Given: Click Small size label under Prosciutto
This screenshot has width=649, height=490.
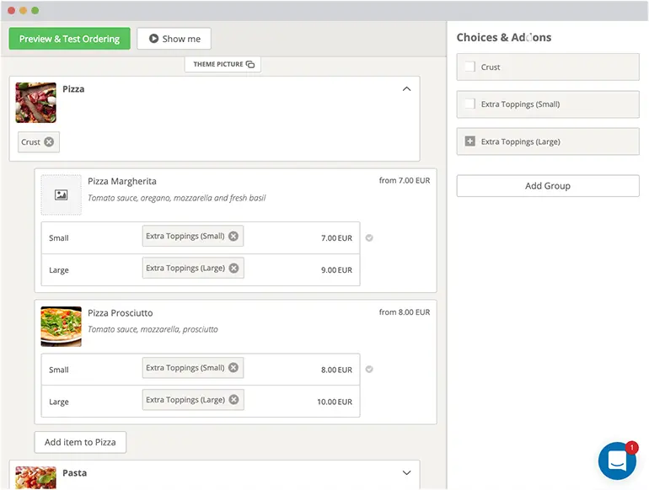Looking at the screenshot, I should tap(59, 370).
